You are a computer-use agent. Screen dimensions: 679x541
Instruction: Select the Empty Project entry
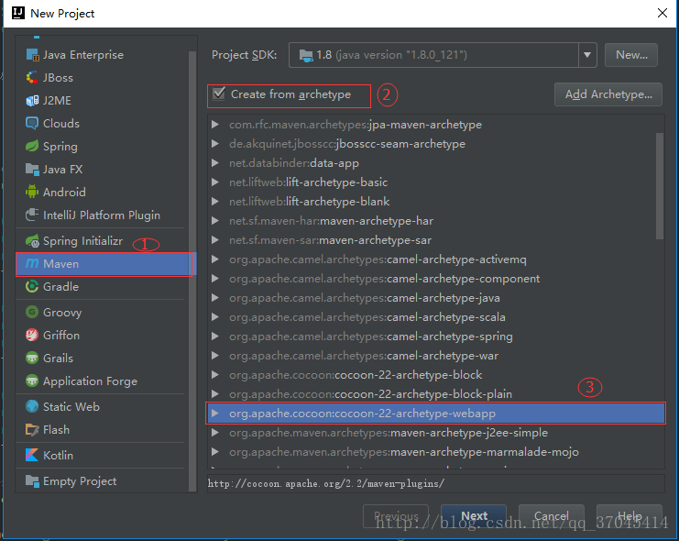(103, 480)
